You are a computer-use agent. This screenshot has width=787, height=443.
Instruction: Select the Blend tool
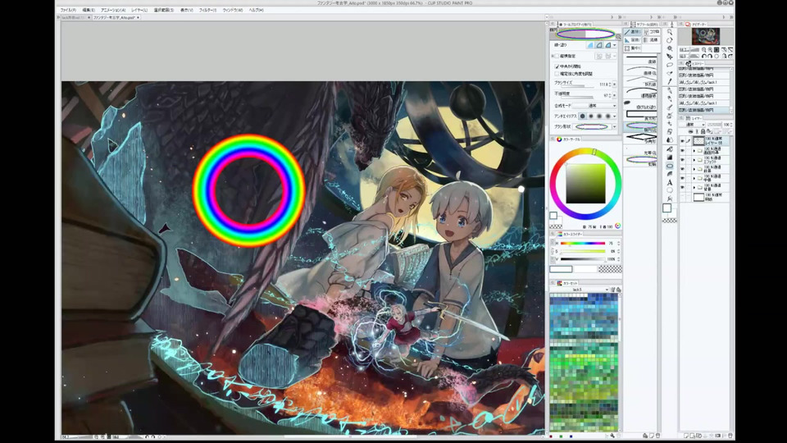(x=670, y=139)
